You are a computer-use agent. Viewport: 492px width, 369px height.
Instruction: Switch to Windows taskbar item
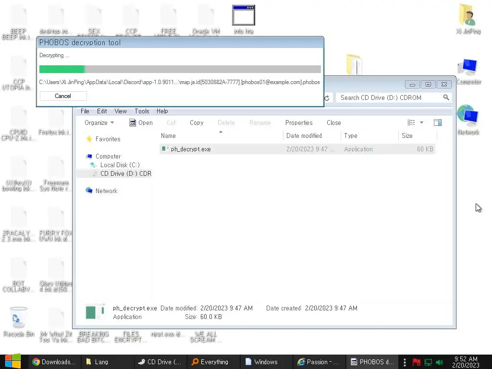266,362
